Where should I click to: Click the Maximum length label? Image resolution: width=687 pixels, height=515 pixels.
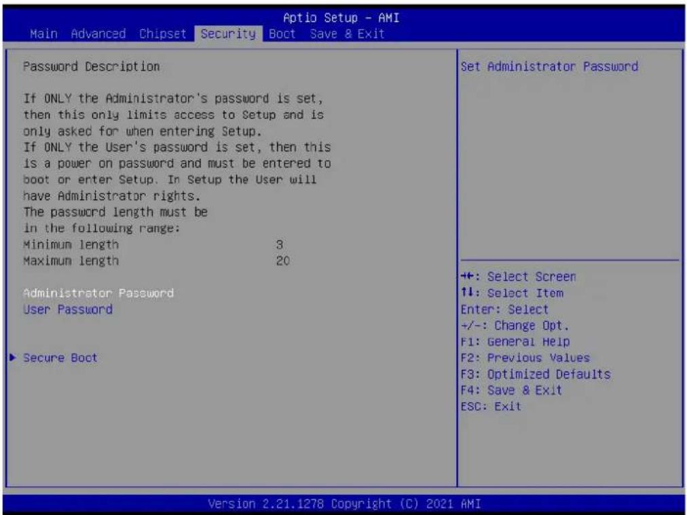click(x=71, y=261)
